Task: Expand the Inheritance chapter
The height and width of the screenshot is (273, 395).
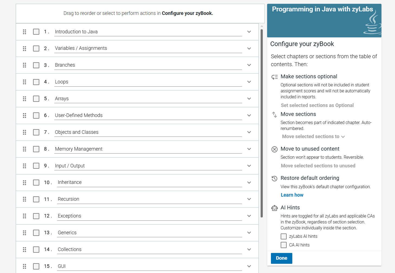Action: (249, 183)
